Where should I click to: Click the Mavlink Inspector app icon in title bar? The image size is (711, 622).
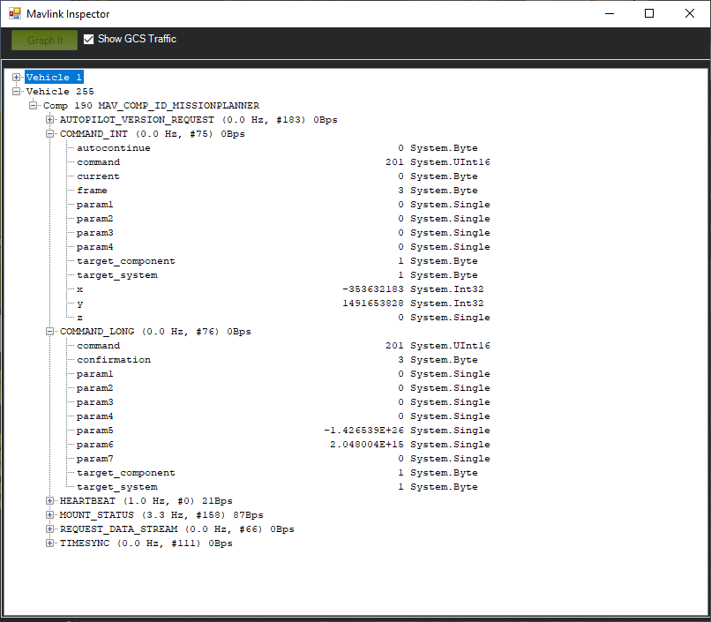tap(14, 13)
